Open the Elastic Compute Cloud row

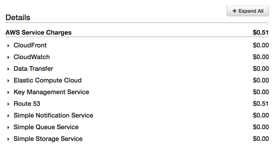pos(48,80)
